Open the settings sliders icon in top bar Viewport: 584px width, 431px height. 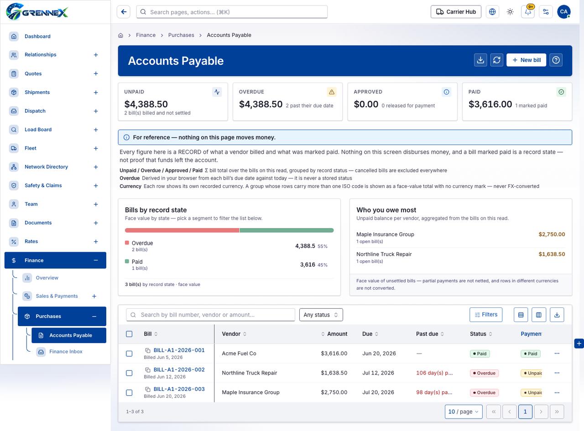546,12
